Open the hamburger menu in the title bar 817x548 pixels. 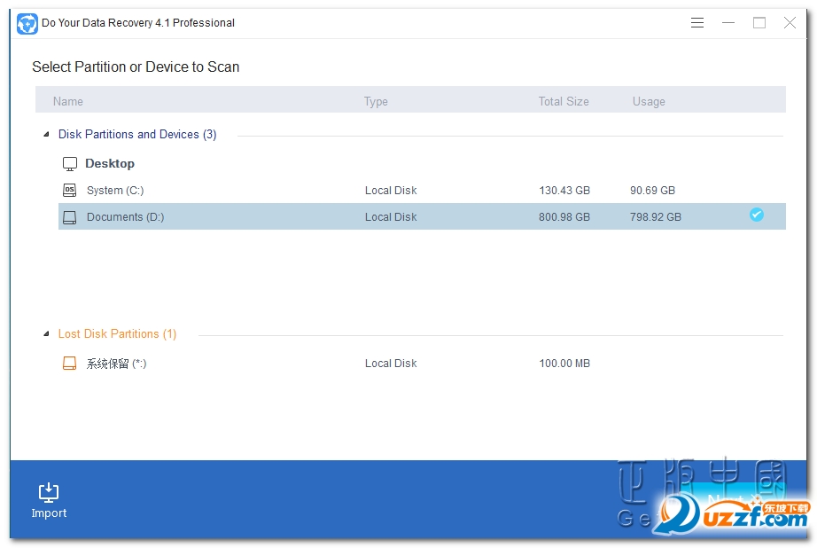coord(697,23)
